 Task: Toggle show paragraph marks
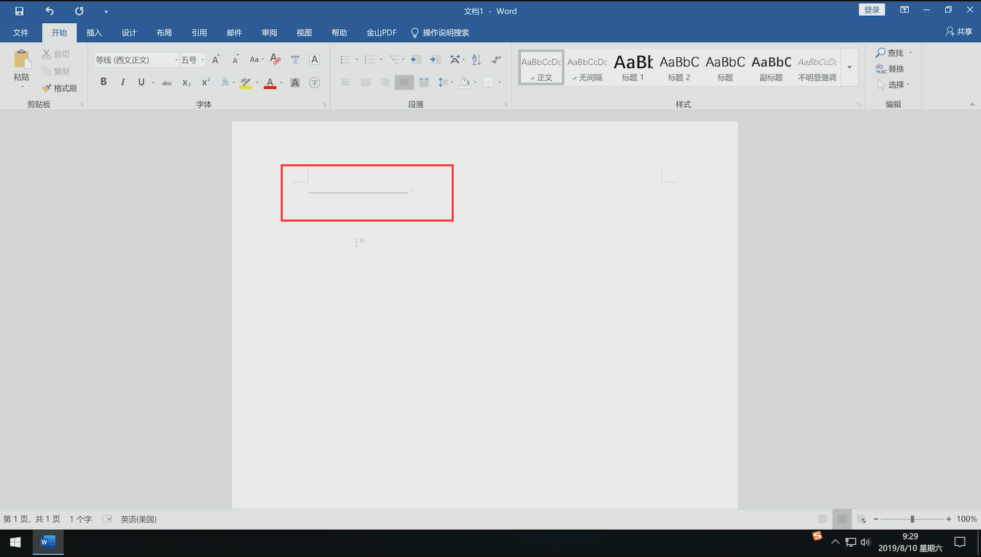pyautogui.click(x=496, y=60)
